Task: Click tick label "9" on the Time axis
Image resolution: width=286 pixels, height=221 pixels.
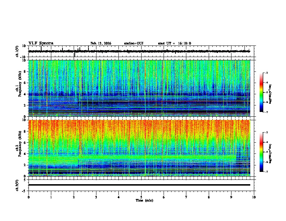Action: coord(231,197)
